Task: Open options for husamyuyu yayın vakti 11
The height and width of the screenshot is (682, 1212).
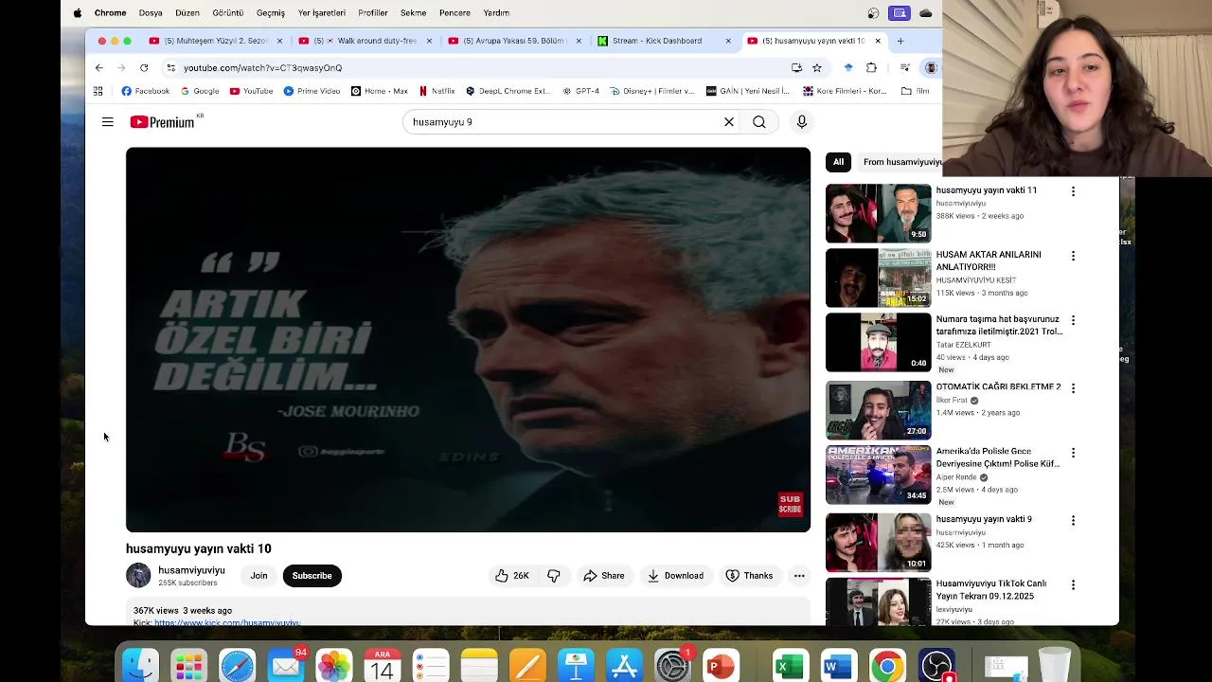Action: coord(1073,191)
